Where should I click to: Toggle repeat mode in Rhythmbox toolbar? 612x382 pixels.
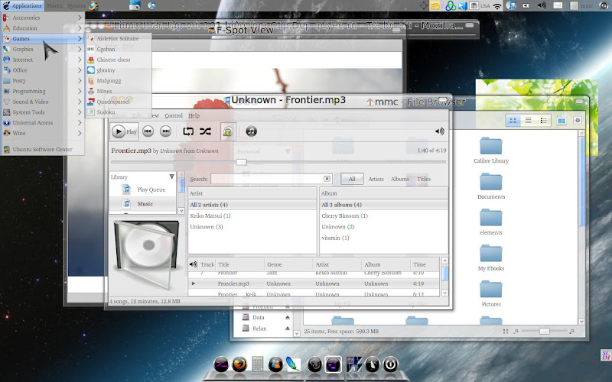188,131
